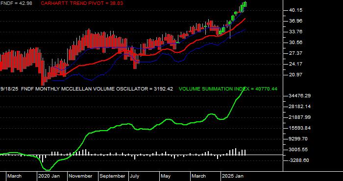
Task: Click the 2025 Jan timeline marker
Action: 233,176
